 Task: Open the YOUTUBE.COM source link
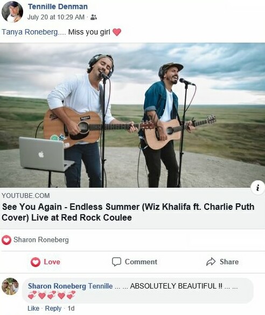point(26,195)
